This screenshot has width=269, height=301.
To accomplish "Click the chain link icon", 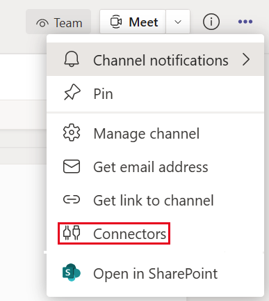I will click(x=72, y=199).
